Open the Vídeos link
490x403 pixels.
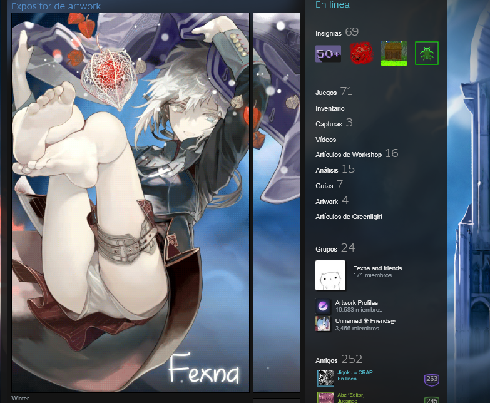325,140
